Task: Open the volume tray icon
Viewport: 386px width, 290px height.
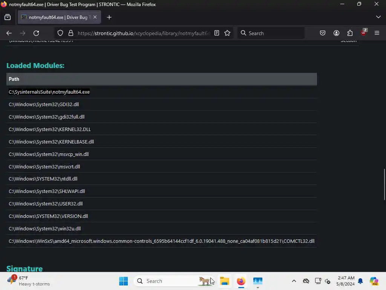Action: [x=328, y=281]
